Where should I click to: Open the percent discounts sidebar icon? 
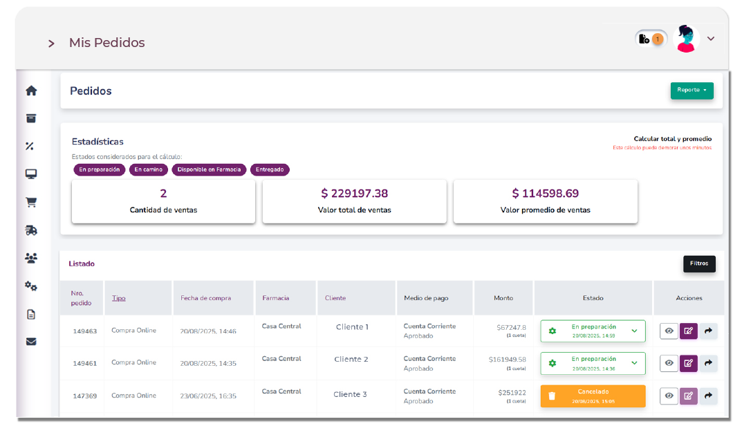click(30, 147)
